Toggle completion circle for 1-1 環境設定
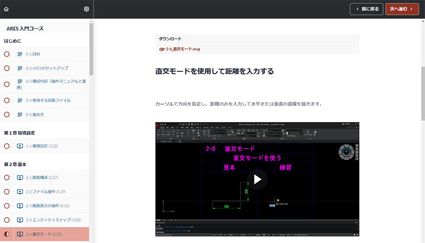 (7, 146)
